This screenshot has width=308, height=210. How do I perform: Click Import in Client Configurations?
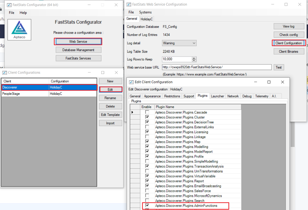[110, 123]
